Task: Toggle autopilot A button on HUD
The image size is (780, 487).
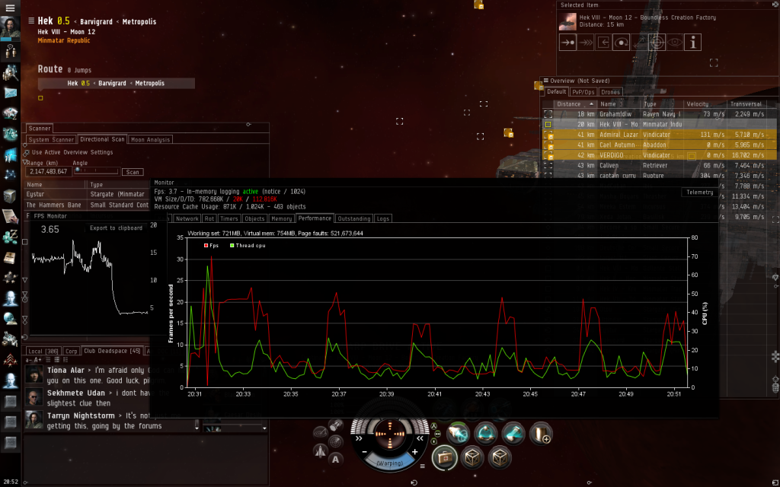Action: [336, 459]
